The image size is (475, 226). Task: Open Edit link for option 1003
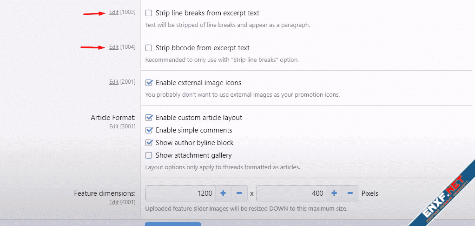114,12
